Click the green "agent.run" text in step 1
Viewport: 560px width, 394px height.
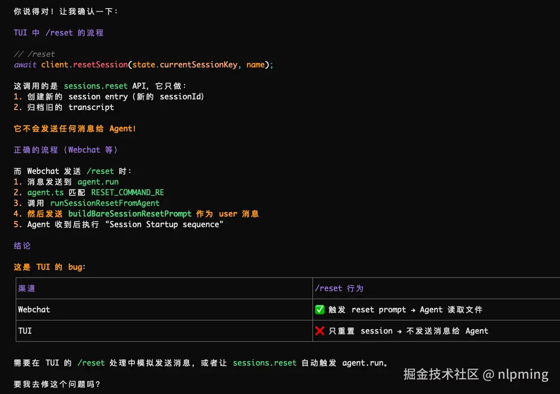98,182
